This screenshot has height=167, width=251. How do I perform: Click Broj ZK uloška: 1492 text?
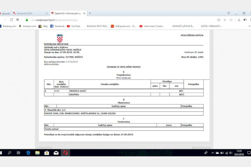click(192, 57)
